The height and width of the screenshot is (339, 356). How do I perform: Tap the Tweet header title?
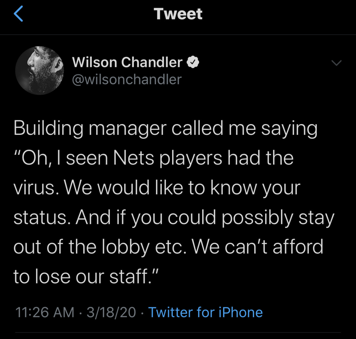point(178,14)
